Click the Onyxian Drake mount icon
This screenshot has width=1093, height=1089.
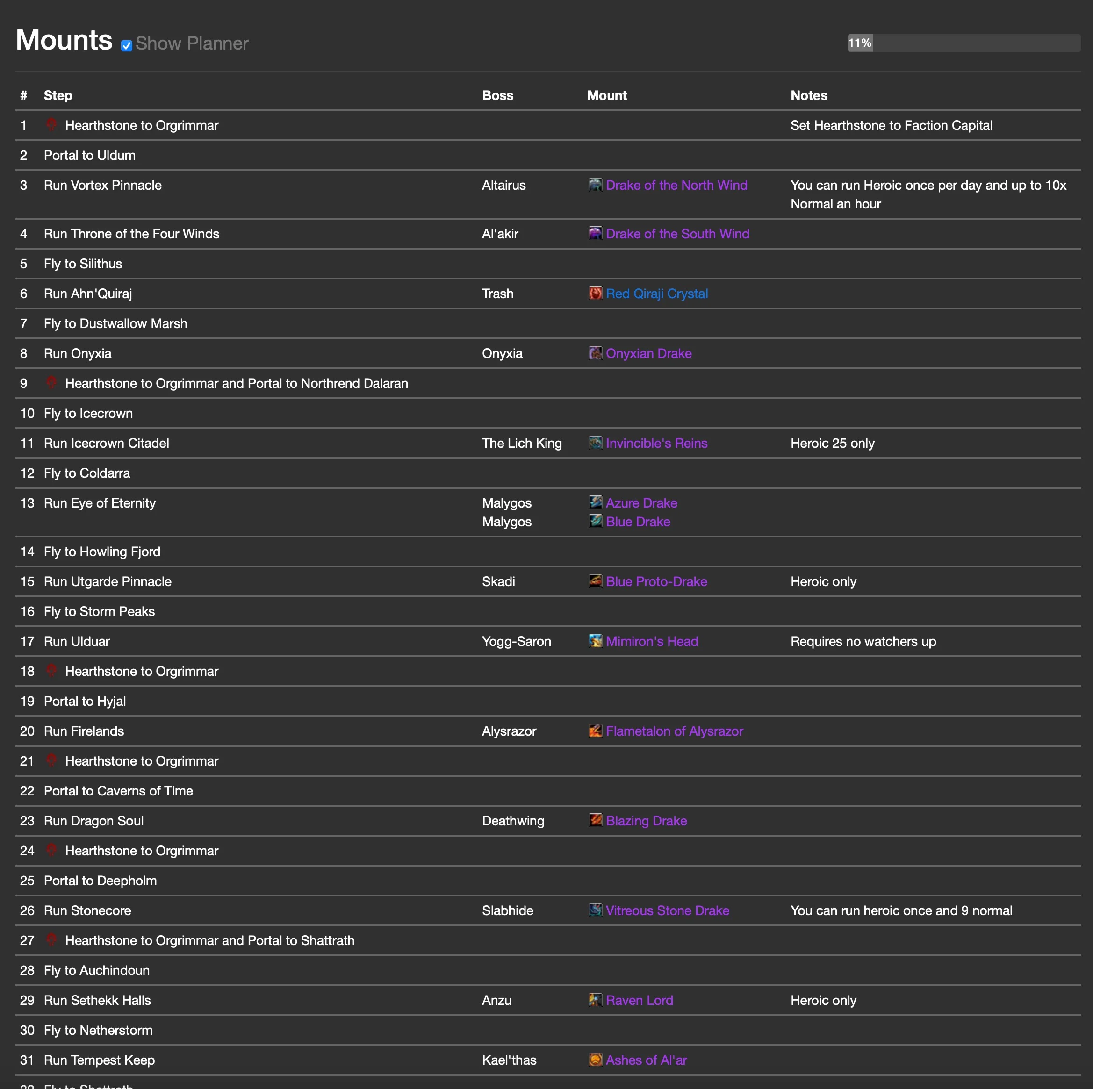coord(595,353)
